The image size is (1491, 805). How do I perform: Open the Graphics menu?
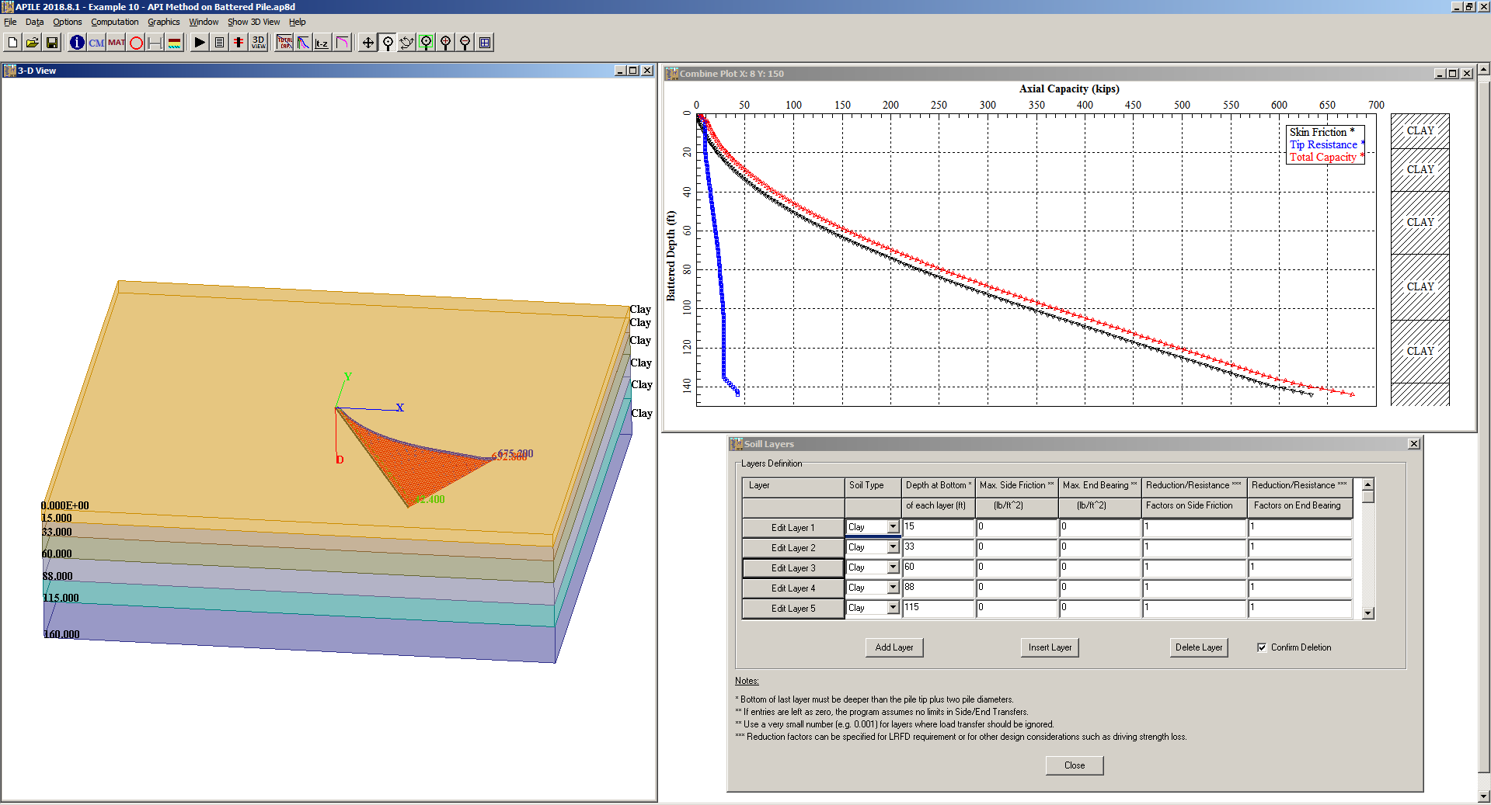[x=163, y=22]
